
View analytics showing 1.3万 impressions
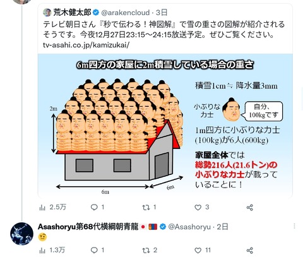[x=52, y=250]
